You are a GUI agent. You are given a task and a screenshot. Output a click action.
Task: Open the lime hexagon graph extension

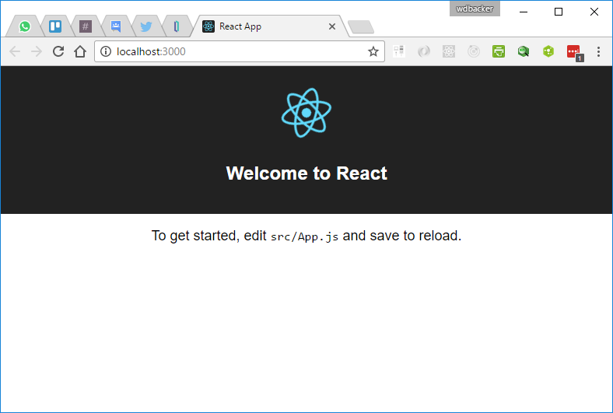tap(548, 51)
